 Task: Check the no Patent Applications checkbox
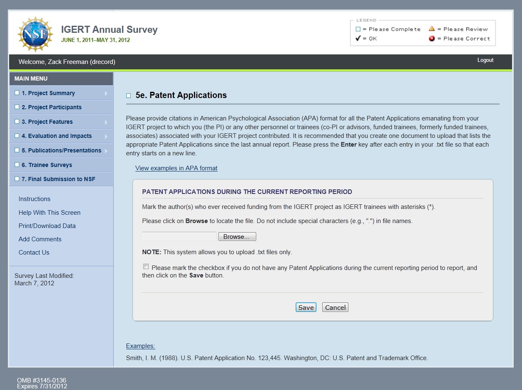click(146, 267)
